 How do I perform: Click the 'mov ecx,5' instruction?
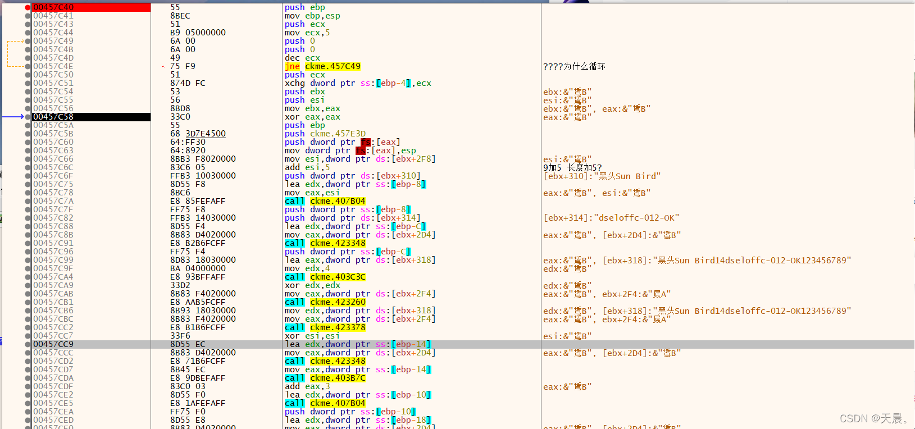[x=307, y=33]
